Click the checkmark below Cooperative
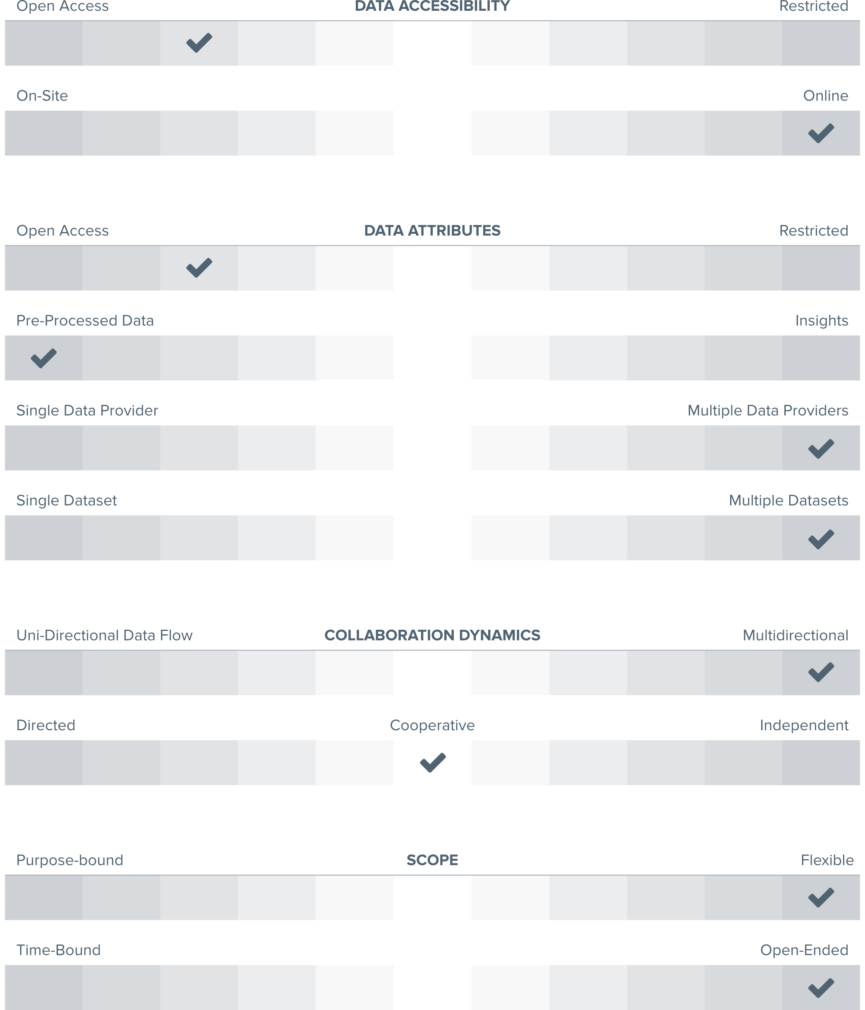The width and height of the screenshot is (865, 1010). coord(432,763)
